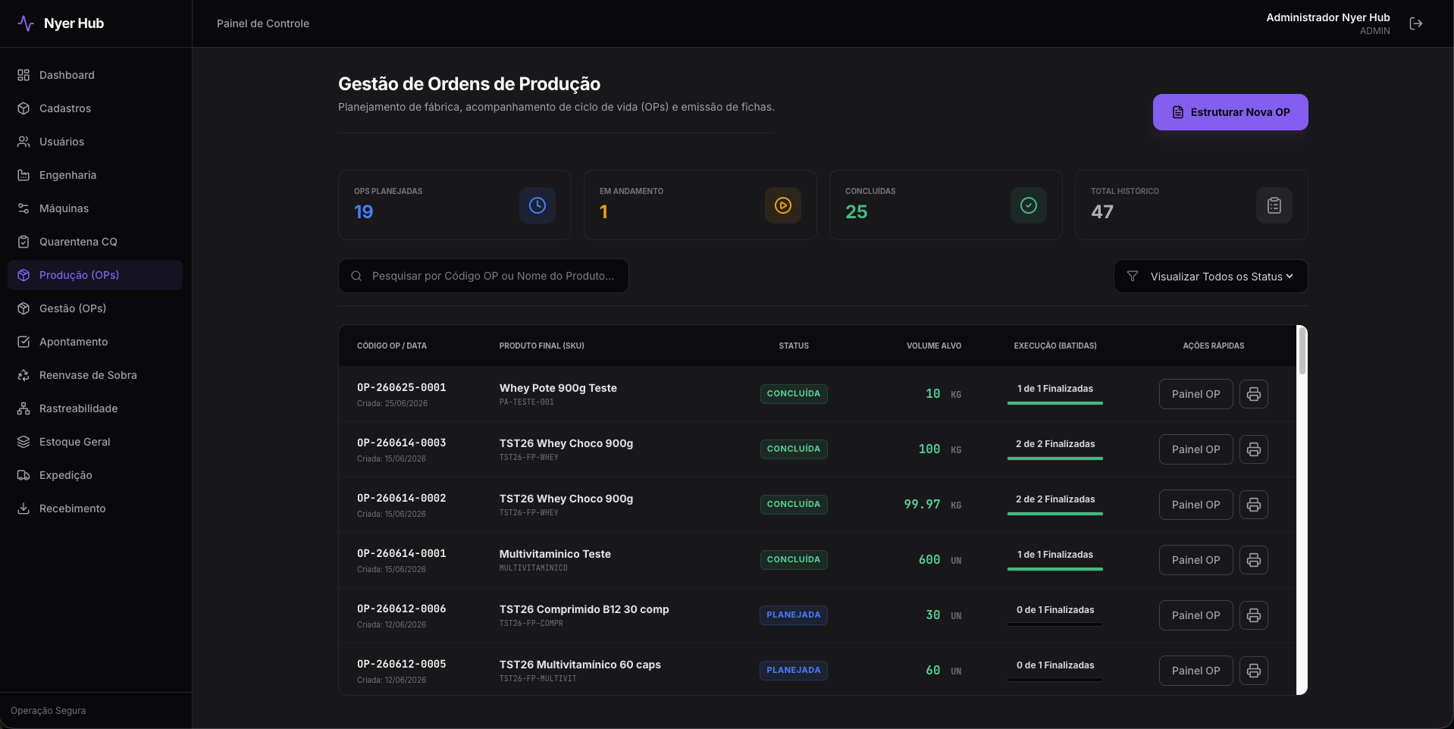Click TST26 Comprimido B12 30 comp

click(584, 609)
